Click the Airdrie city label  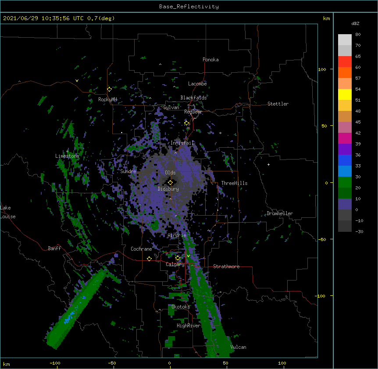click(x=177, y=235)
